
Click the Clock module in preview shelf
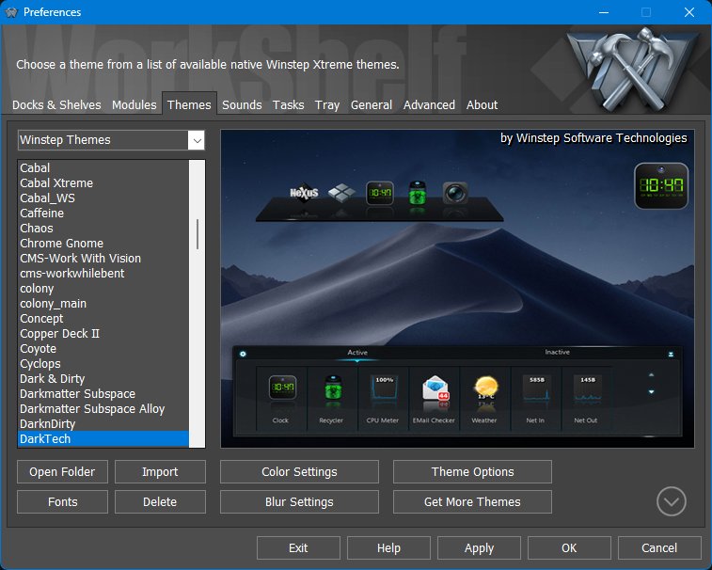coord(282,398)
